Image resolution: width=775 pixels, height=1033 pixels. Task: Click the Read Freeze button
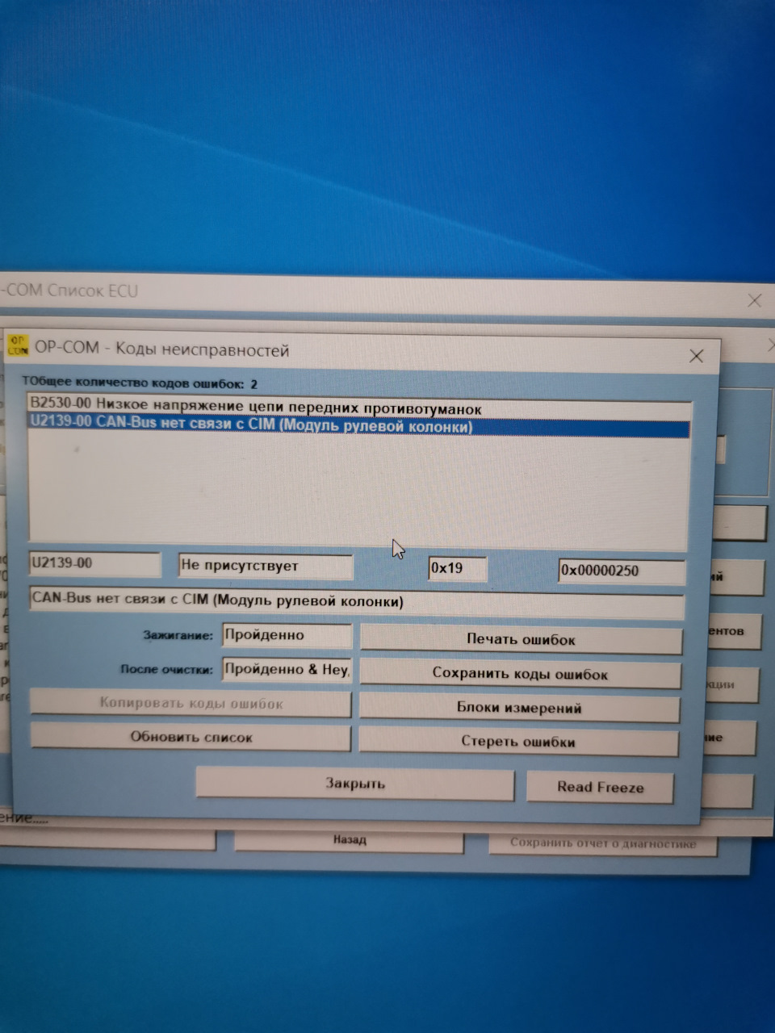point(600,787)
